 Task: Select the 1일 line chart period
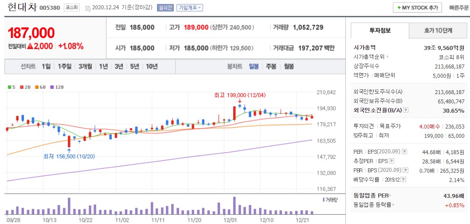(x=46, y=66)
